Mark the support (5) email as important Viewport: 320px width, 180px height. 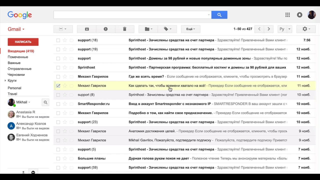click(71, 149)
